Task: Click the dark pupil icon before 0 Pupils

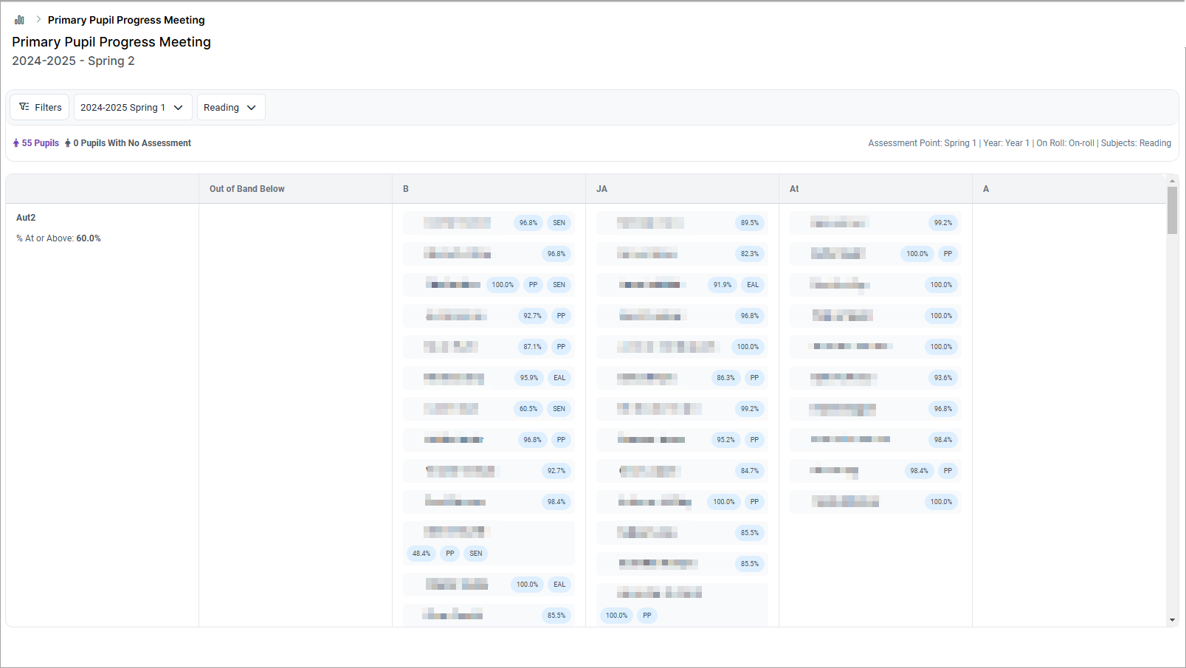Action: click(68, 143)
